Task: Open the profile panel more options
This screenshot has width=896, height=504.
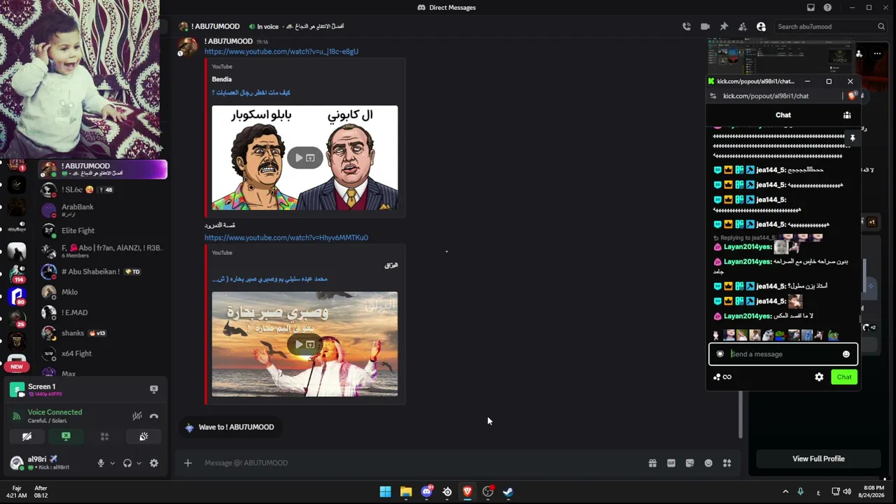Action: coord(877,54)
